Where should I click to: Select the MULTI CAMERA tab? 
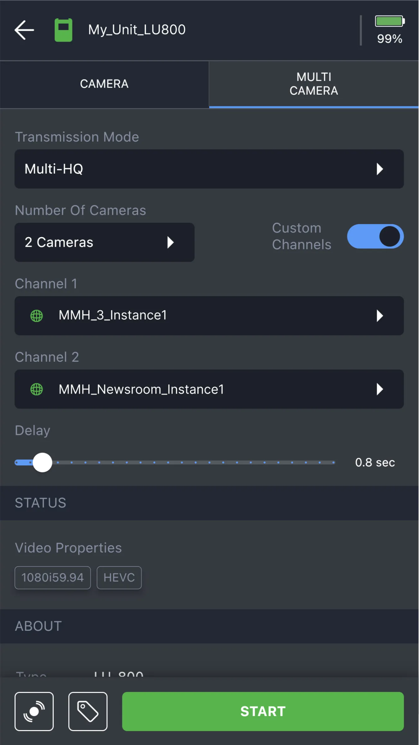(x=314, y=84)
